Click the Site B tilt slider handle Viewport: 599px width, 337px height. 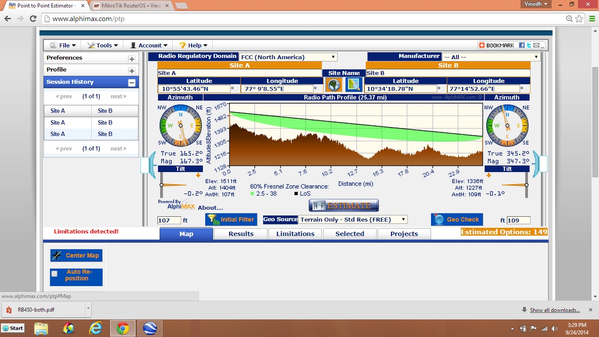click(x=526, y=185)
